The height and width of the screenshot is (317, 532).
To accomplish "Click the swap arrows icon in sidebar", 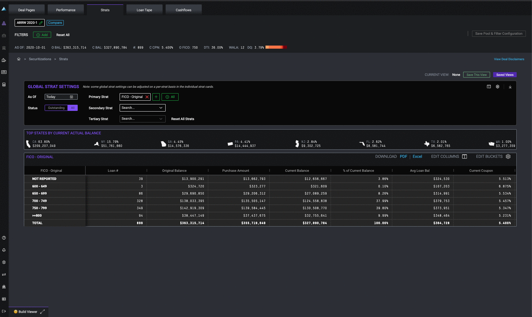I will pyautogui.click(x=4, y=274).
